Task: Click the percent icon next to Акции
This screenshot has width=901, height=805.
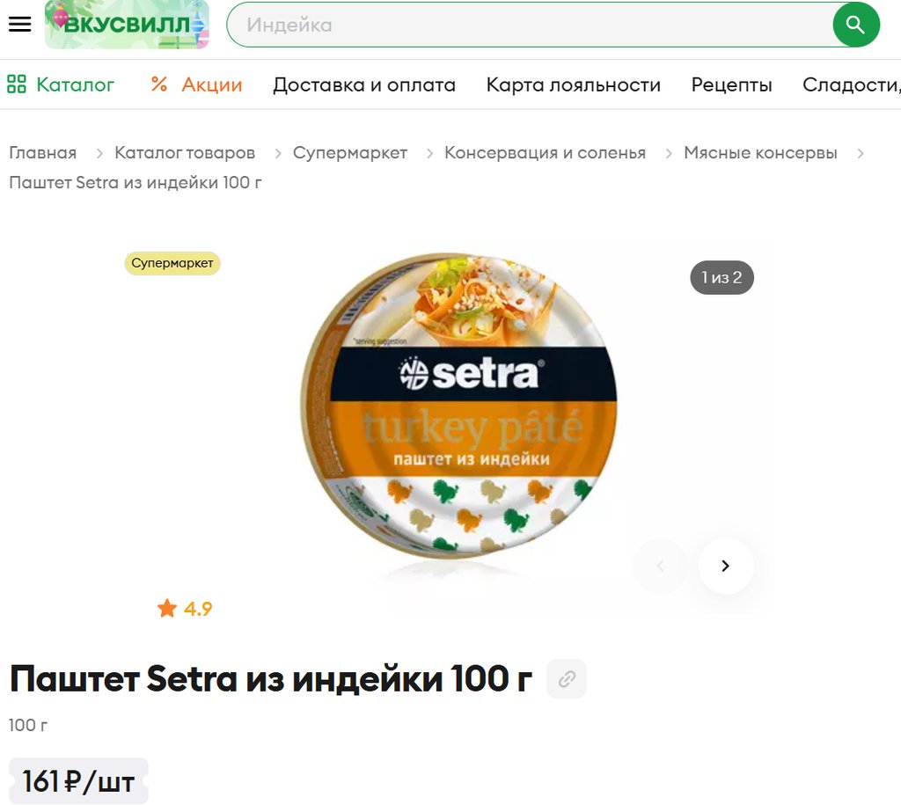Action: (x=159, y=84)
